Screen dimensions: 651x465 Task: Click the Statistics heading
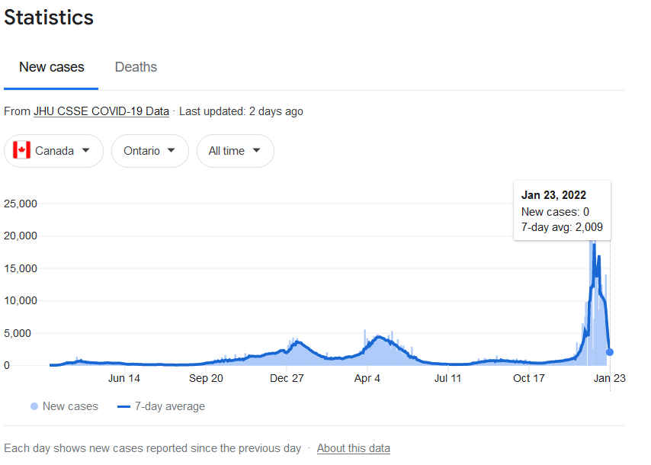(x=49, y=18)
